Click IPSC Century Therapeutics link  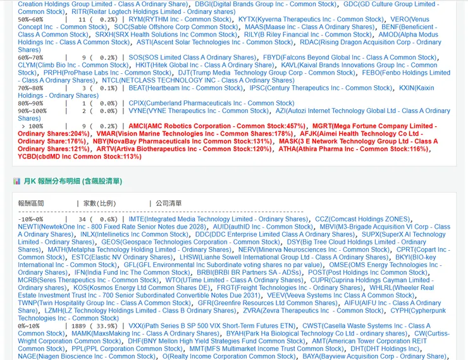[321, 88]
